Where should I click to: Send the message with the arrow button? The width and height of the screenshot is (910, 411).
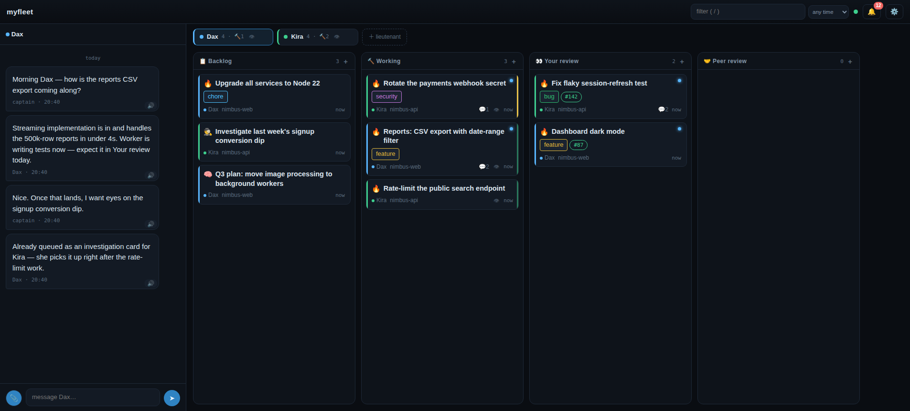pyautogui.click(x=172, y=398)
